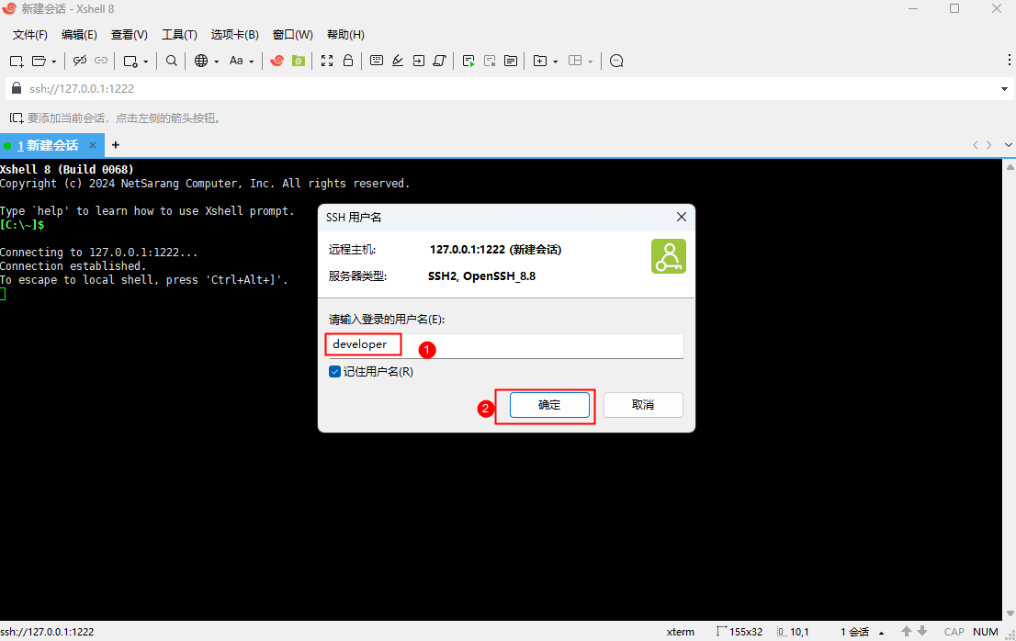Expand the Font Aa dropdown arrow
The image size is (1016, 641).
pyautogui.click(x=252, y=62)
